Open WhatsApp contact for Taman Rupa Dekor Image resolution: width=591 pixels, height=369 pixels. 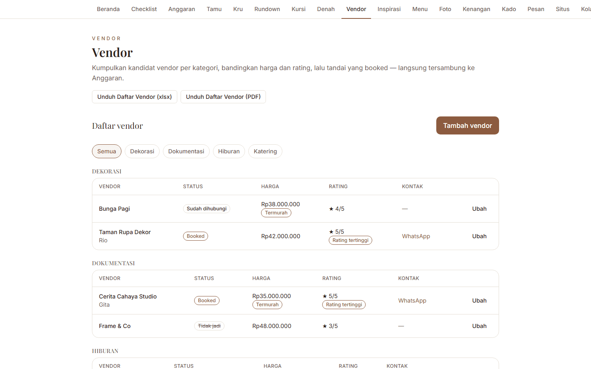click(416, 236)
